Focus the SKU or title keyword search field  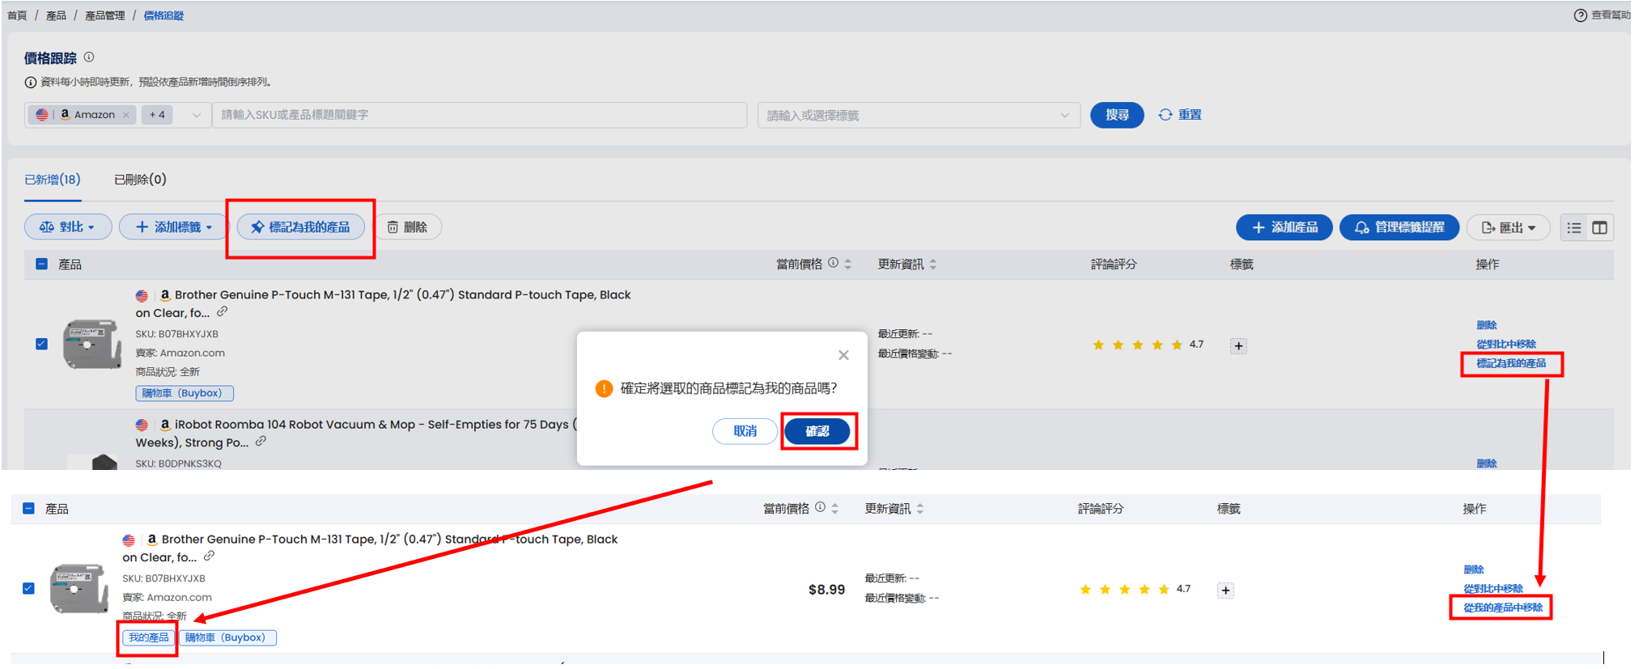tap(479, 115)
